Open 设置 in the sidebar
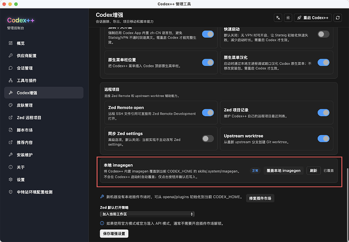This screenshot has height=242, width=349. [x=44, y=179]
